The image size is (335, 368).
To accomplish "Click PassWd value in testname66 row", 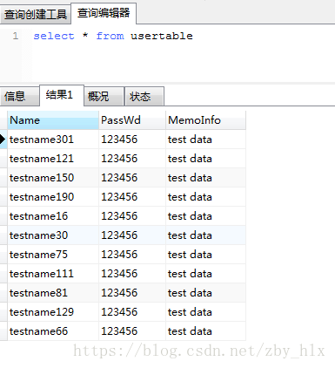I will click(x=132, y=331).
